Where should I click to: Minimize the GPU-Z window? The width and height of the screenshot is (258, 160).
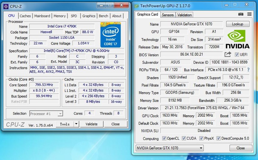click(226, 5)
